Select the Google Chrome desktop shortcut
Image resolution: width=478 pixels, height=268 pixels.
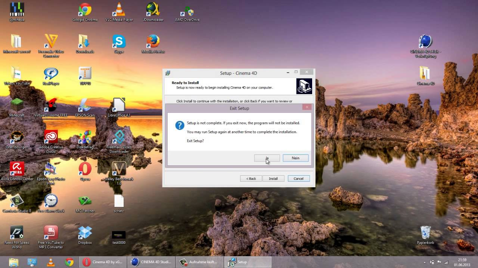[85, 12]
